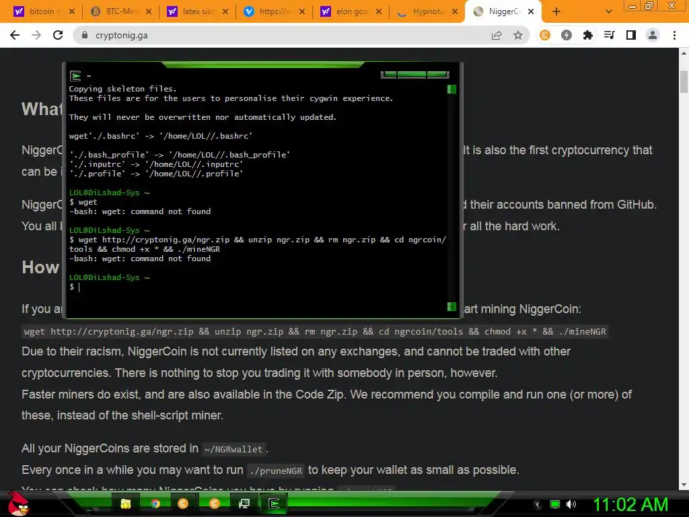Viewport: 689px width, 517px height.
Task: Open the Angry Birds start button
Action: click(18, 504)
